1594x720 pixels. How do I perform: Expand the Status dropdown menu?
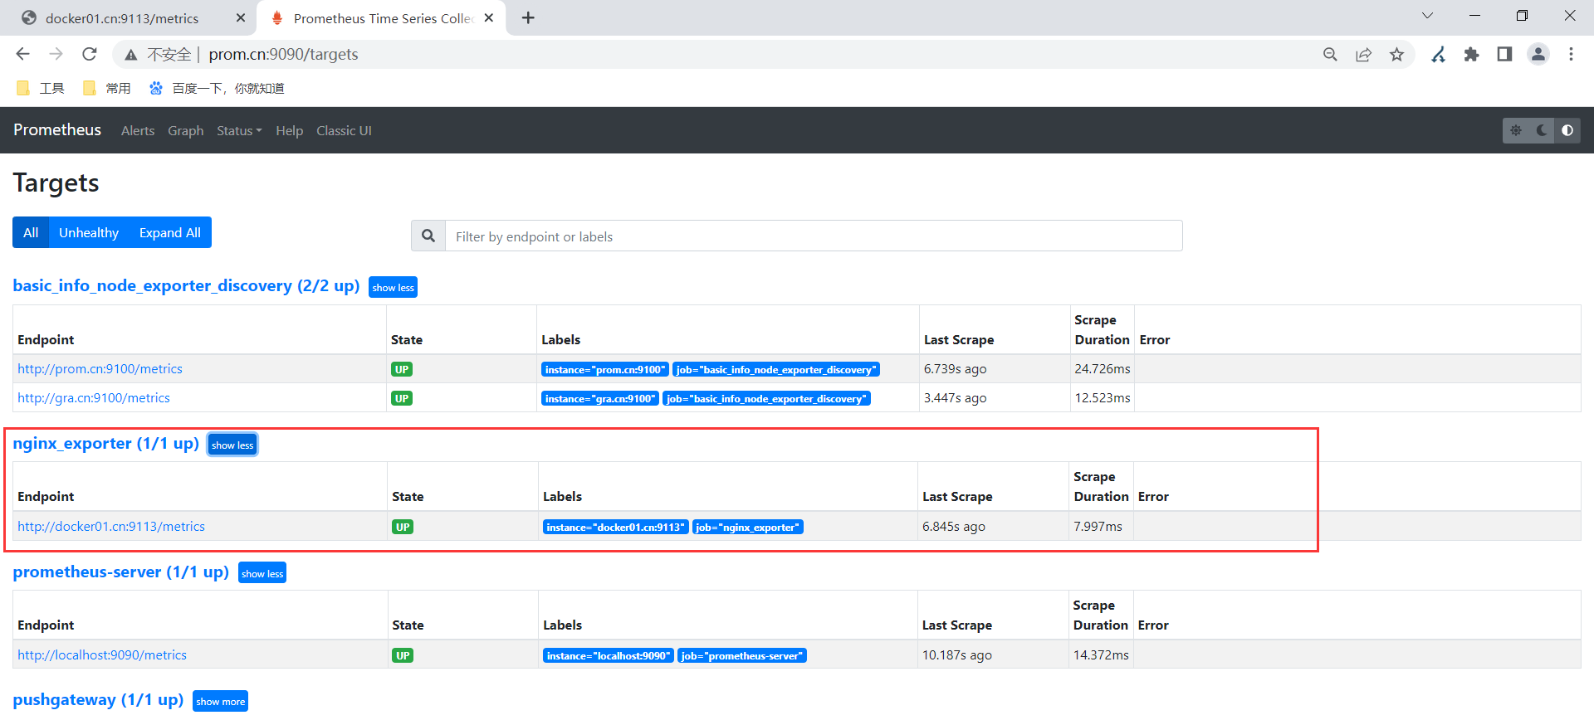pos(239,131)
